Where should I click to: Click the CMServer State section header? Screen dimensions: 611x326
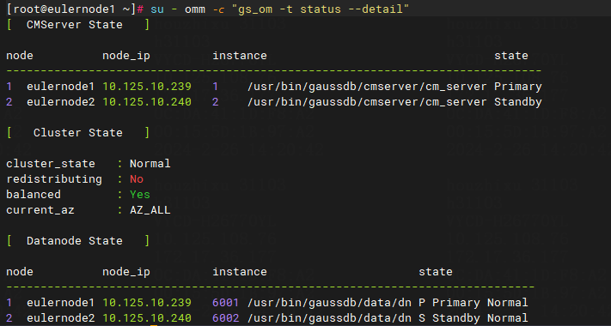78,25
